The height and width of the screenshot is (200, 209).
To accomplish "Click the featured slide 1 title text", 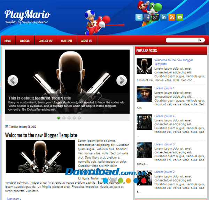I will [40, 98].
